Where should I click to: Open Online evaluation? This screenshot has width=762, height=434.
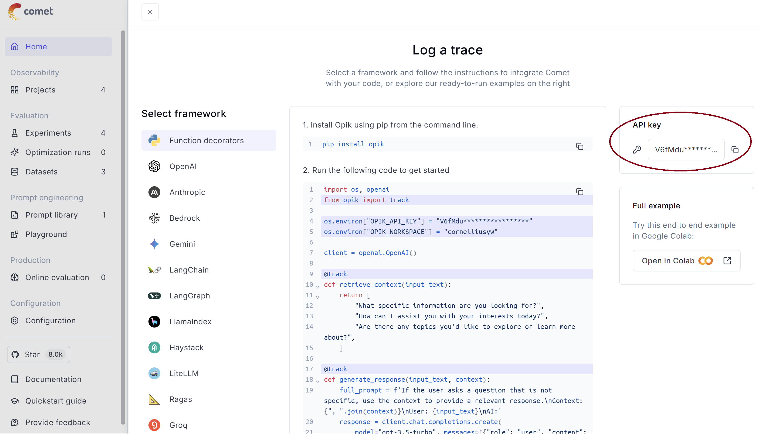[59, 277]
